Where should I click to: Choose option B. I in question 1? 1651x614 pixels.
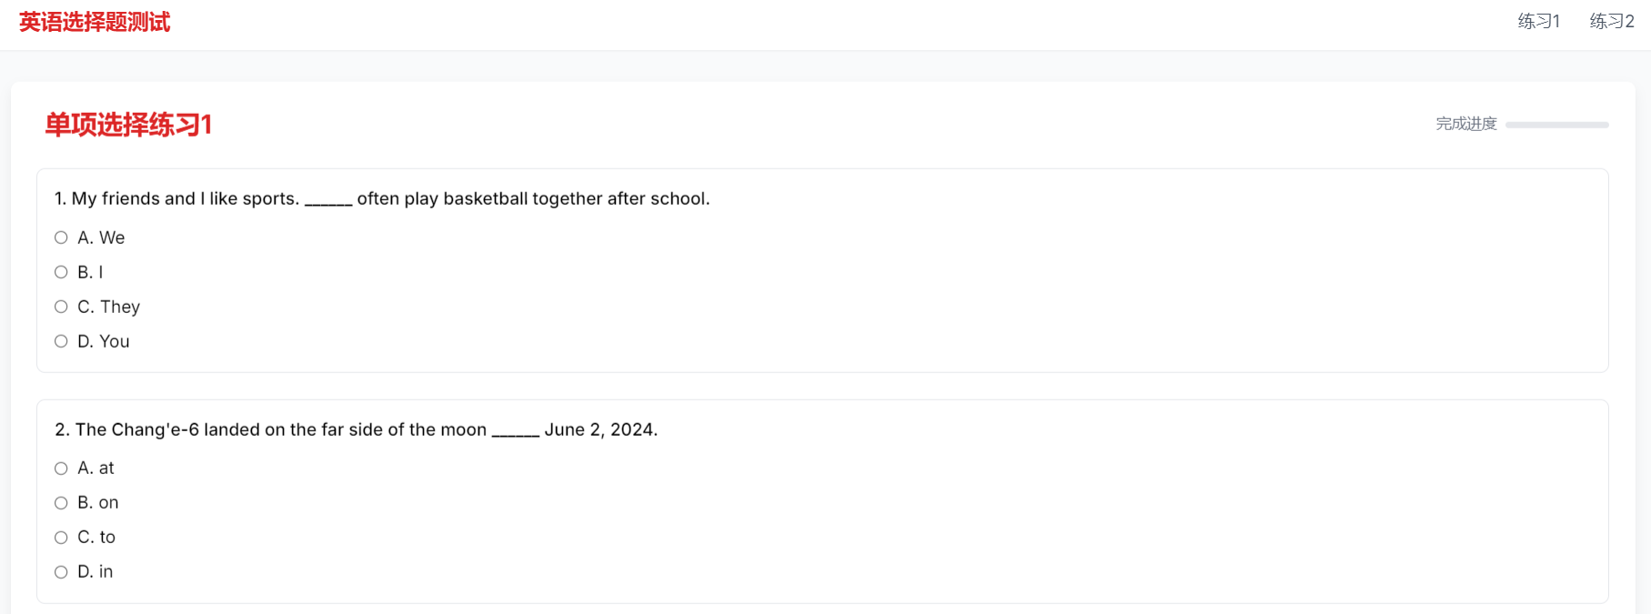coord(61,272)
